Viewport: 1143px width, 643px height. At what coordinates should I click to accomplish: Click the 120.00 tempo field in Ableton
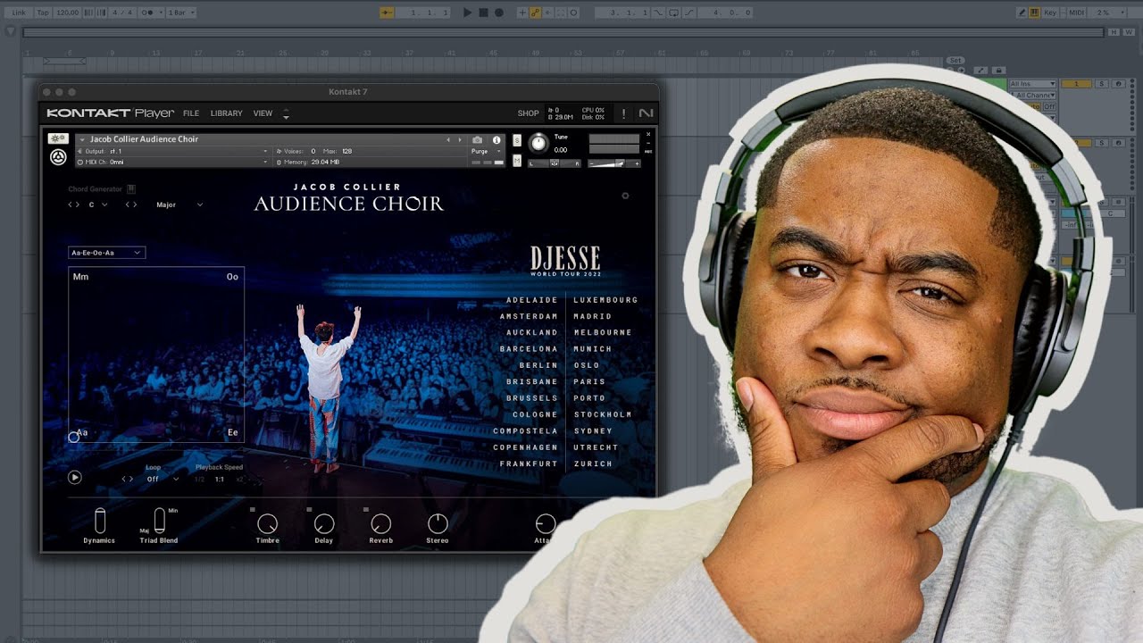point(67,13)
